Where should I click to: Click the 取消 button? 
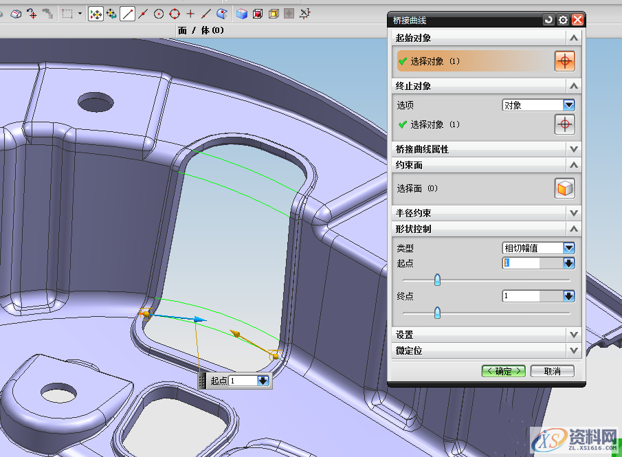point(553,371)
